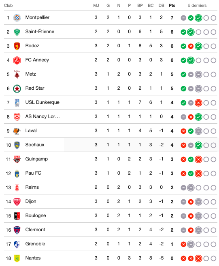Open the USL Dunkerque team link
This screenshot has width=219, height=266.
tap(43, 102)
